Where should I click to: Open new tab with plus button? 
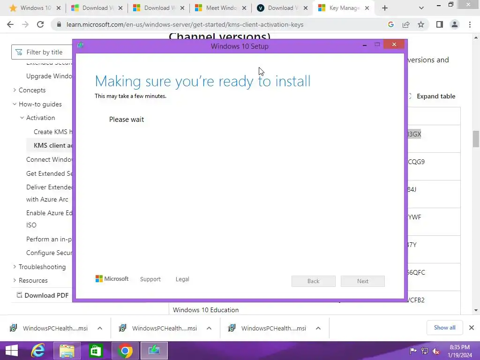pyautogui.click(x=385, y=8)
